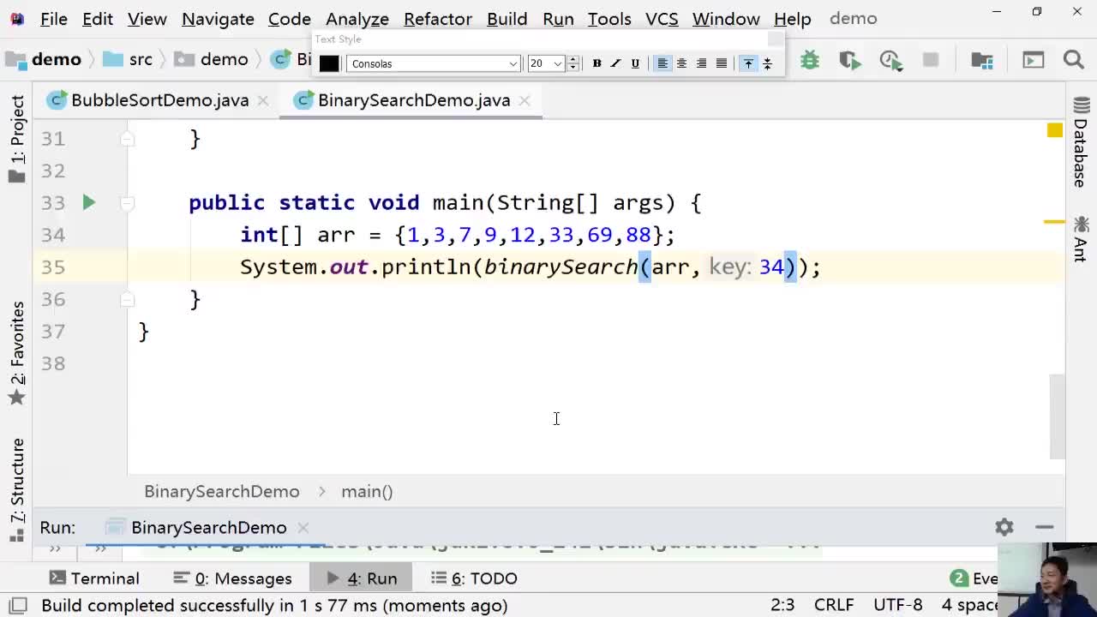
Task: Click the demo package breadcrumb
Action: (x=211, y=59)
